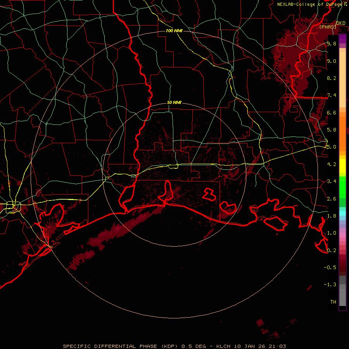Click the [PHAS] legend label
Image resolution: width=349 pixels, height=349 pixels.
(328, 27)
